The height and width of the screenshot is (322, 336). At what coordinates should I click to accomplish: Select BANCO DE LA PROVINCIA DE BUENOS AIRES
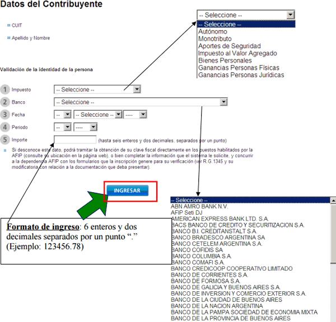pyautogui.click(x=231, y=318)
